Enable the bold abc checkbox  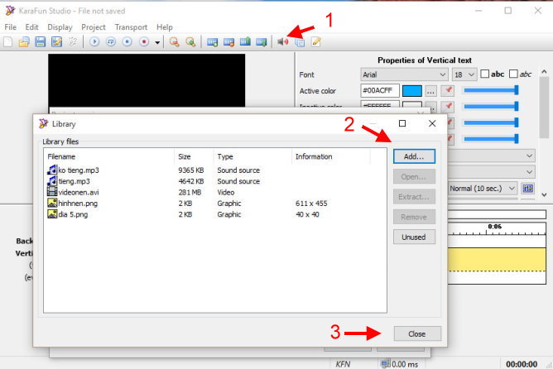[x=486, y=74]
